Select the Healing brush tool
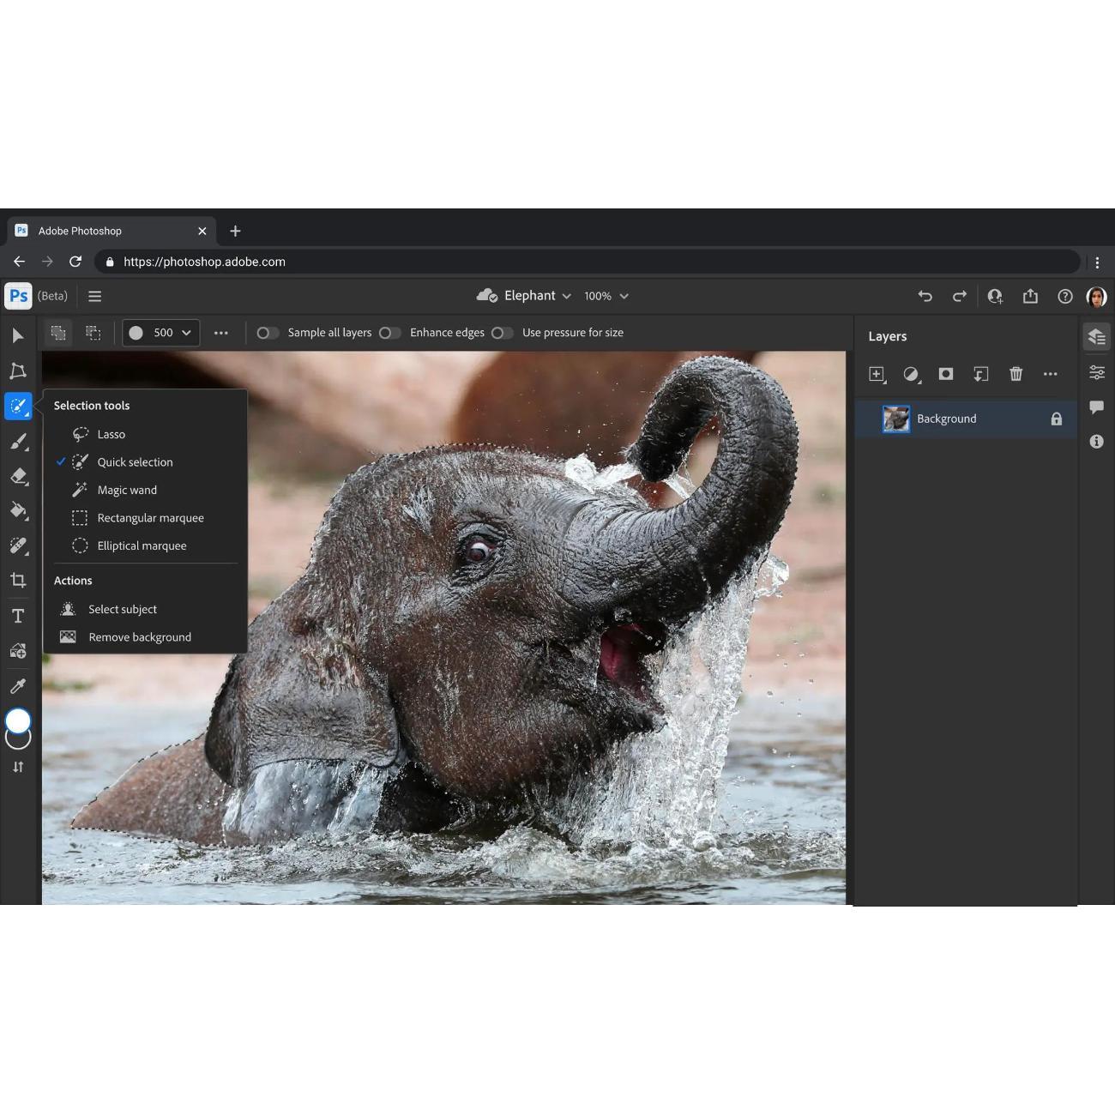 coord(17,545)
